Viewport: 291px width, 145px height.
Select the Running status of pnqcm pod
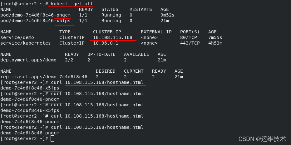tap(111, 15)
